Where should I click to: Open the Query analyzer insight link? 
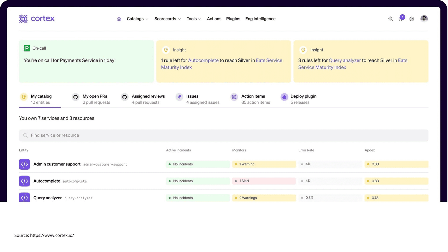point(345,60)
